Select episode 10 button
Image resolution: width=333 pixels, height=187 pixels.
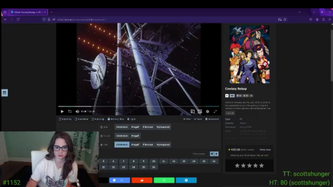(154, 161)
